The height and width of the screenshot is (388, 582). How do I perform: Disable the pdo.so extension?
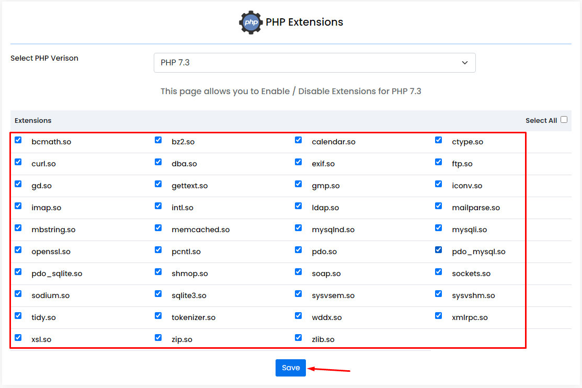(x=299, y=249)
